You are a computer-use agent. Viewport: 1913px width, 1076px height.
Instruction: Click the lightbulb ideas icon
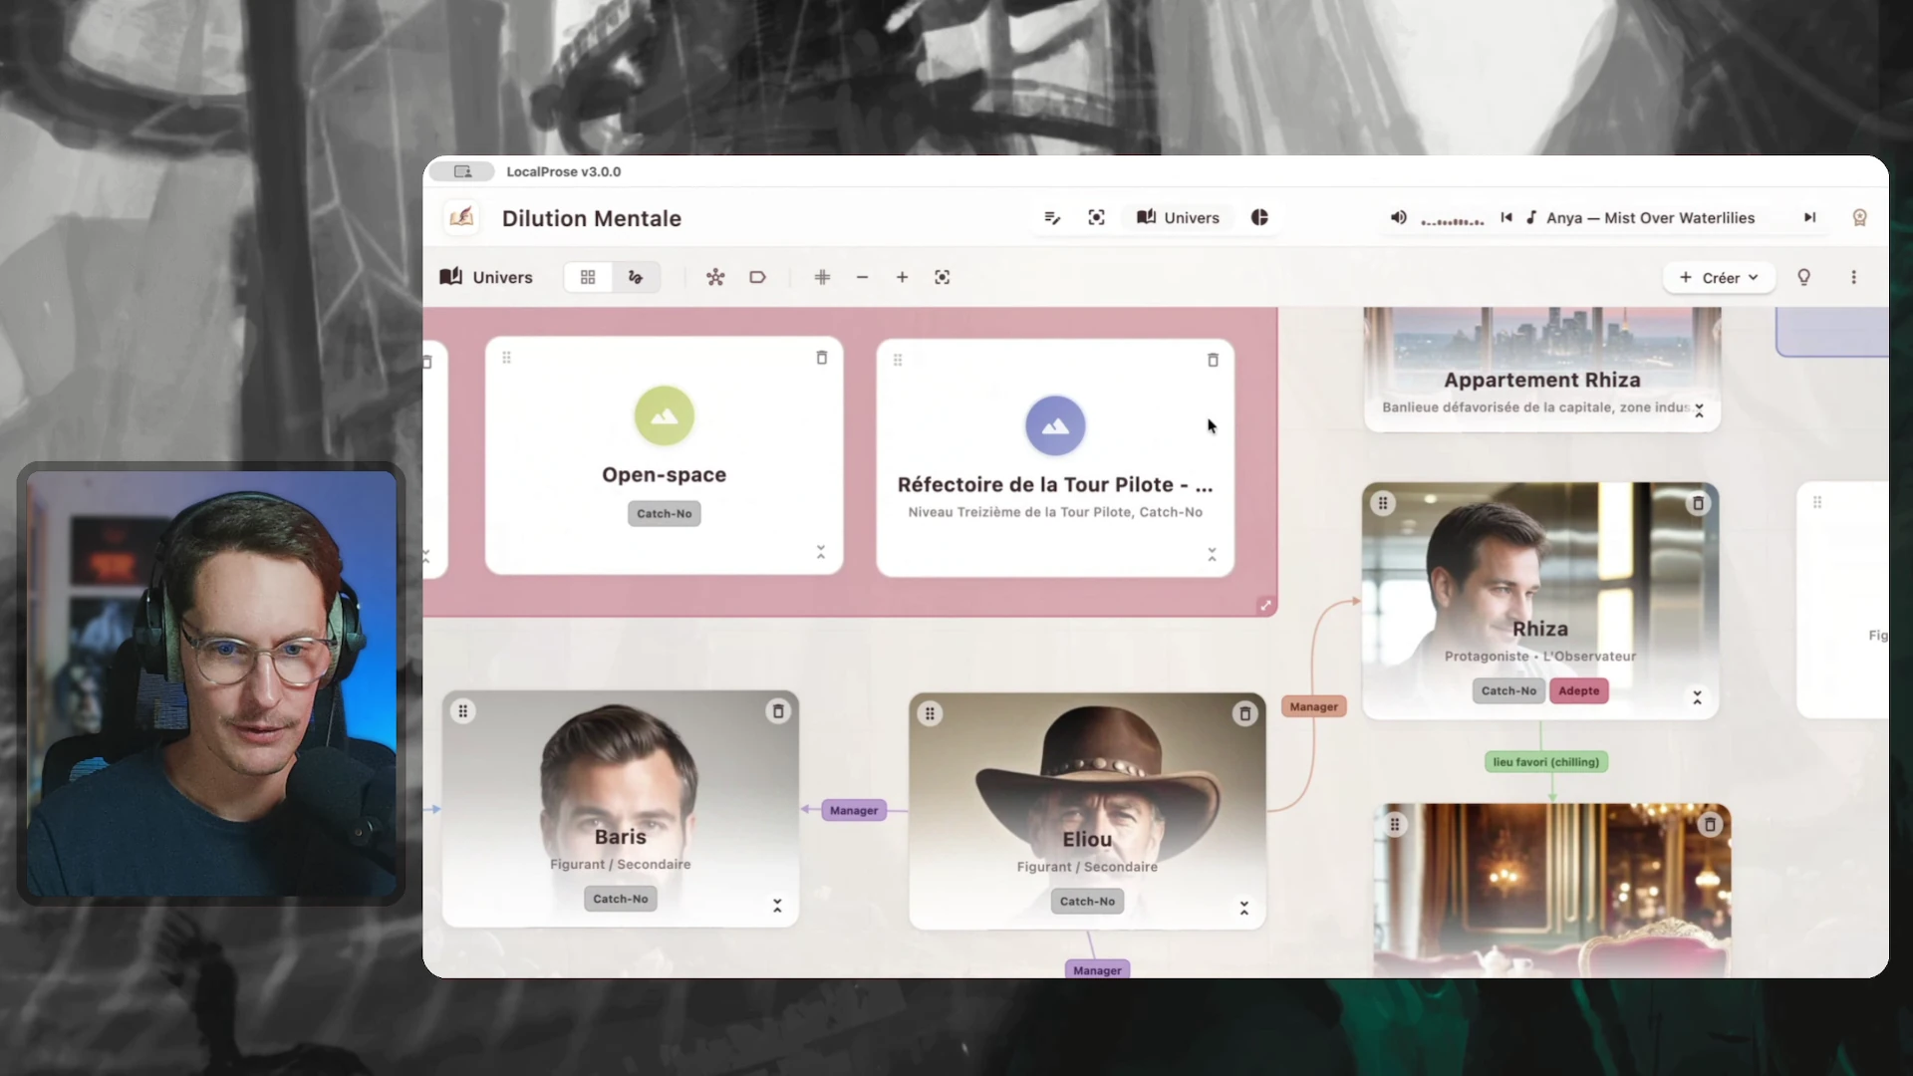1803,277
